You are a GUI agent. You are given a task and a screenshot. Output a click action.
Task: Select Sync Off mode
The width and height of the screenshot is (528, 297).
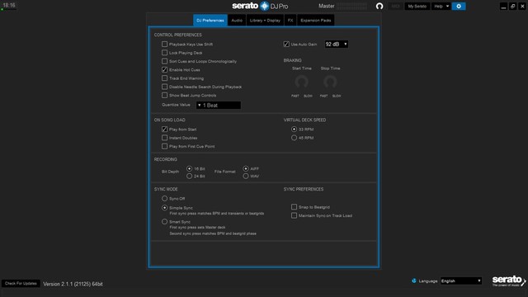tap(164, 198)
